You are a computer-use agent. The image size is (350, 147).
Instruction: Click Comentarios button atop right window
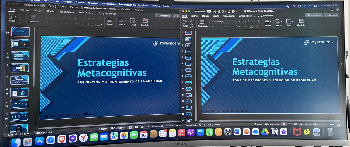pos(314,15)
